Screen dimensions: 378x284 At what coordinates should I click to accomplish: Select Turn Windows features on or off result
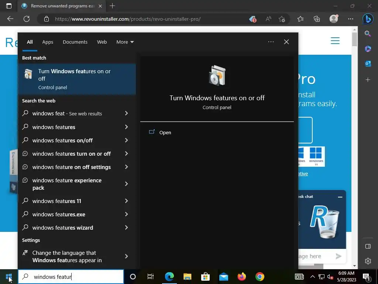[x=77, y=79]
